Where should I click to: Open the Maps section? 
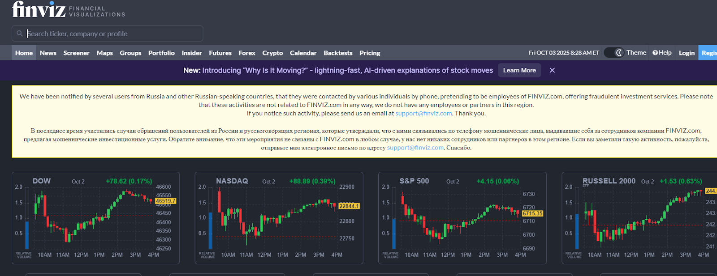pyautogui.click(x=105, y=53)
